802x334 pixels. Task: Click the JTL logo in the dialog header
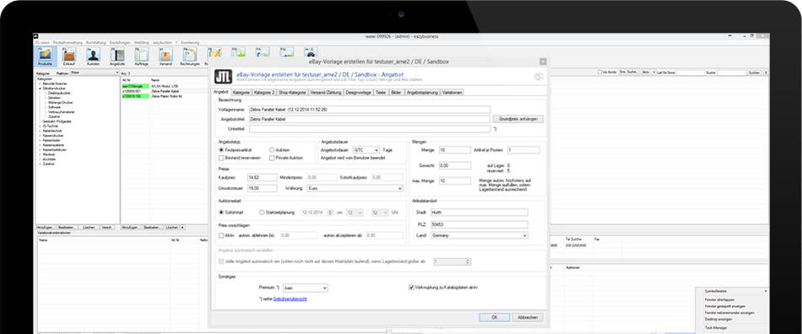[x=223, y=77]
